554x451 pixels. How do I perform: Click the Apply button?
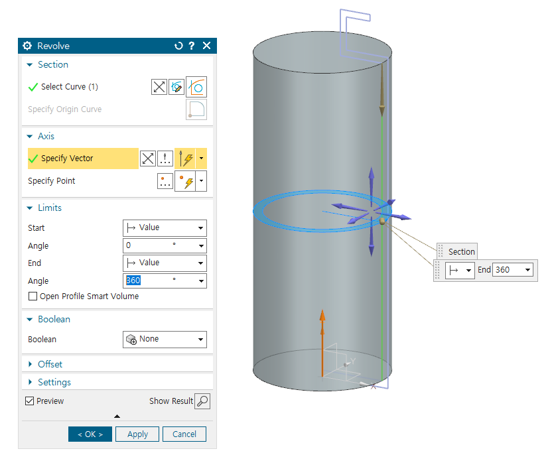(x=137, y=434)
